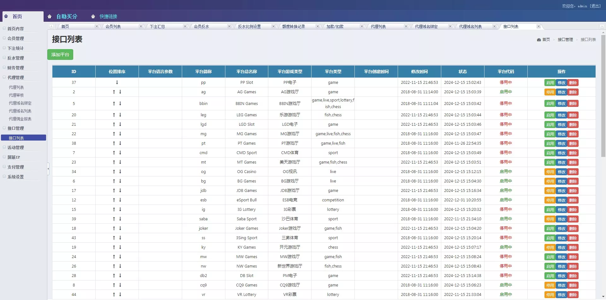Close the 会员列表 tab with its X icon

click(141, 26)
